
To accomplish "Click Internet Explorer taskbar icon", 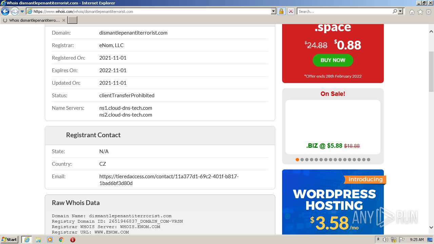I will 26,240.
